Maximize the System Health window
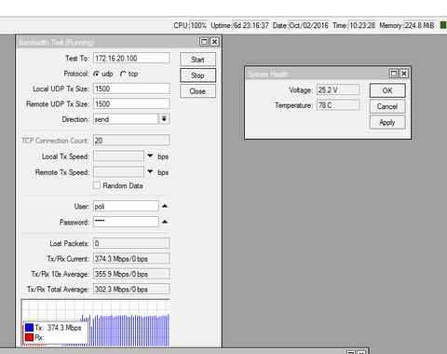 [x=394, y=74]
